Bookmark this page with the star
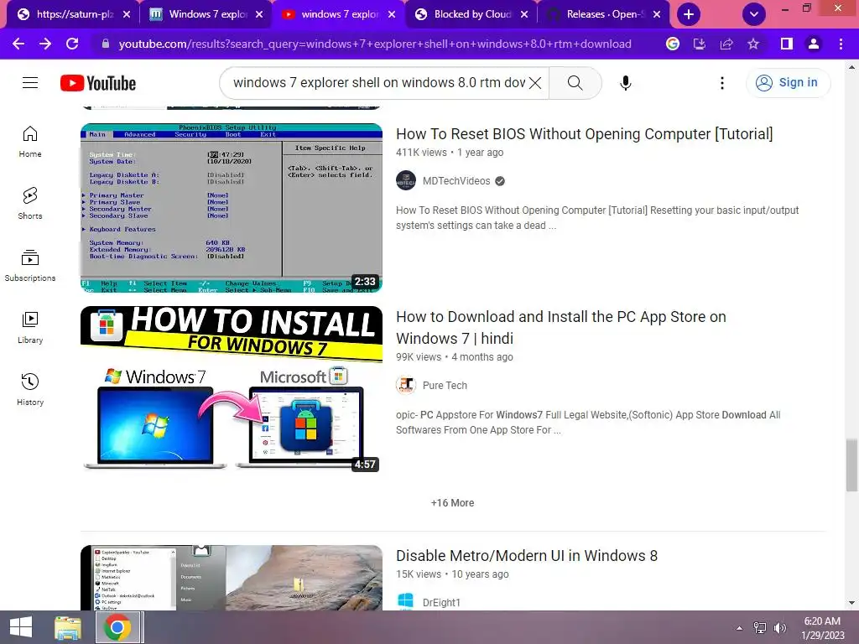The height and width of the screenshot is (644, 859). coord(753,44)
